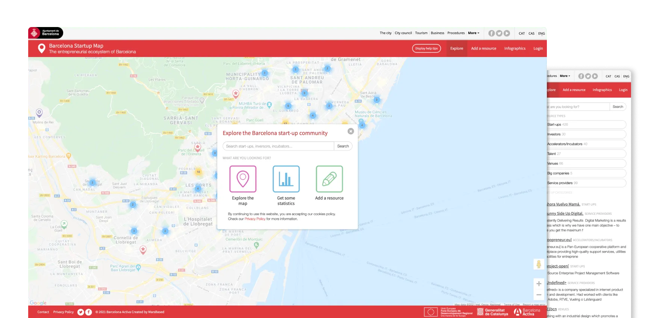Image resolution: width=660 pixels, height=318 pixels.
Task: Open Sunny Side Up Digital result link
Action: click(x=565, y=213)
